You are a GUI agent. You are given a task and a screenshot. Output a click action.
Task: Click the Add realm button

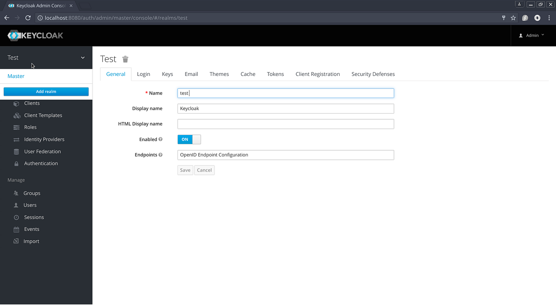[46, 91]
